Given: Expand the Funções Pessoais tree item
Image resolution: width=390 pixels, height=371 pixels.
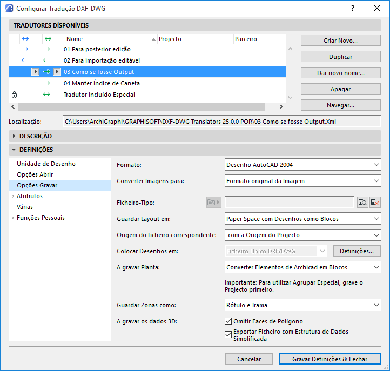Looking at the screenshot, I should coord(12,218).
